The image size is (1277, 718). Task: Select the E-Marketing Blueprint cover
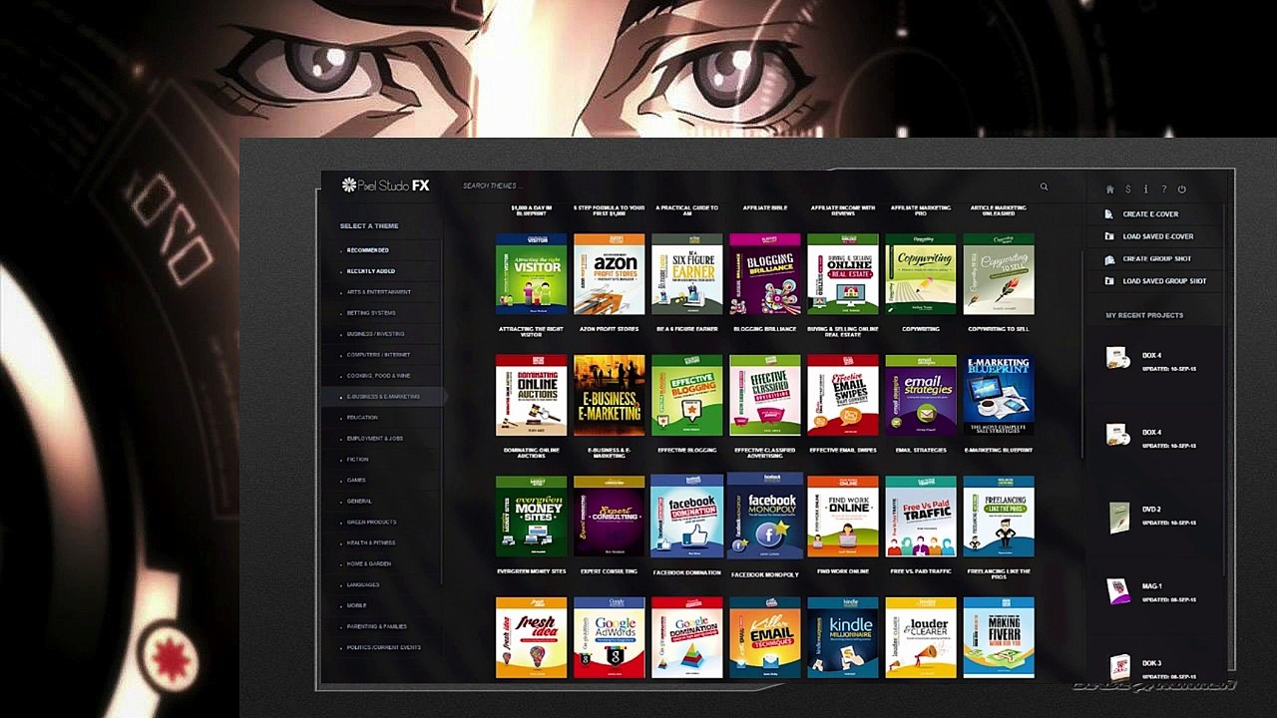pos(999,396)
